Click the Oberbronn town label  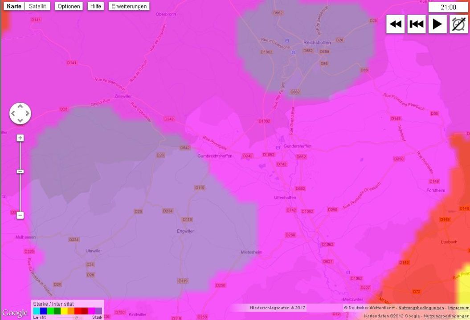pos(166,14)
